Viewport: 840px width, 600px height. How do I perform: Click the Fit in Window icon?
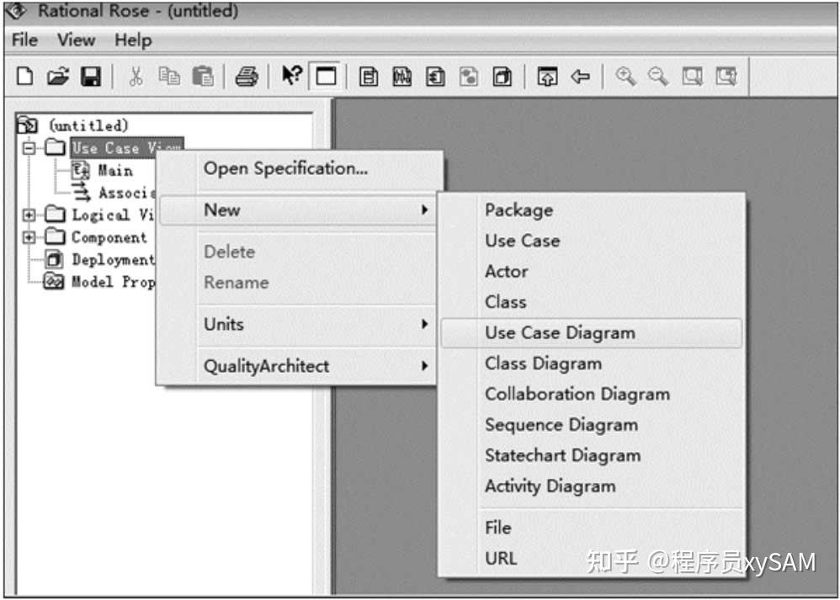[693, 77]
